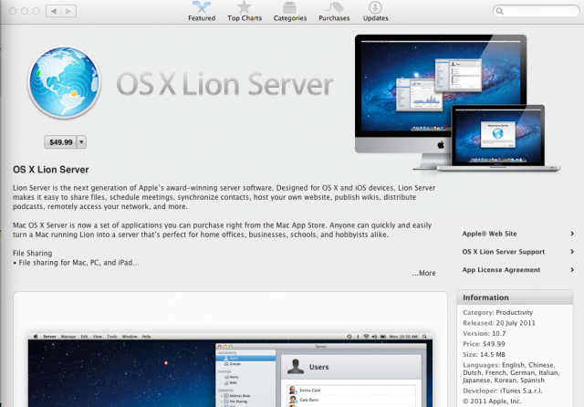This screenshot has height=407, width=584.
Task: Expand description with ...More link
Action: (x=423, y=273)
